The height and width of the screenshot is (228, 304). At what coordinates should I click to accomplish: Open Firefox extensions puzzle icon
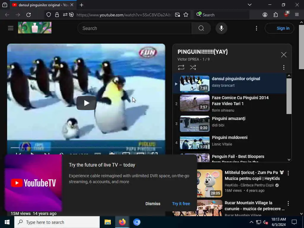(x=275, y=15)
